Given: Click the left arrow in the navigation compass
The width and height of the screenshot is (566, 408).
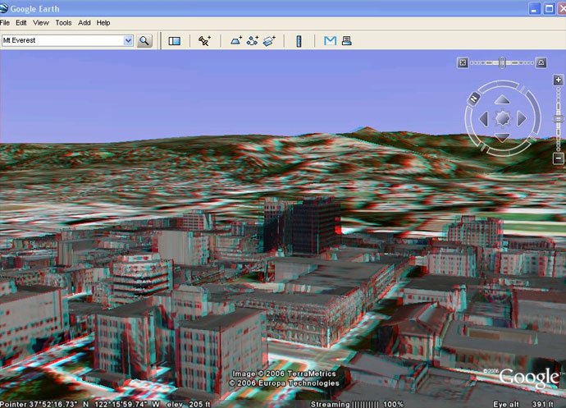Looking at the screenshot, I should [483, 118].
